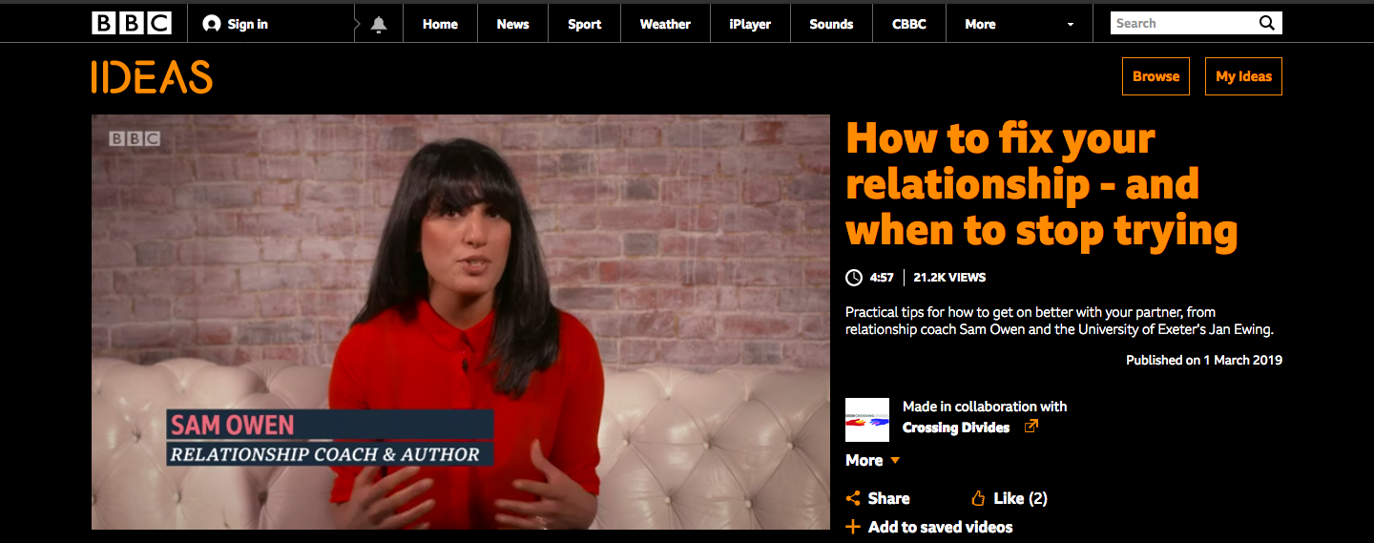Select Sport in the top navigation
This screenshot has width=1374, height=543.
click(584, 24)
